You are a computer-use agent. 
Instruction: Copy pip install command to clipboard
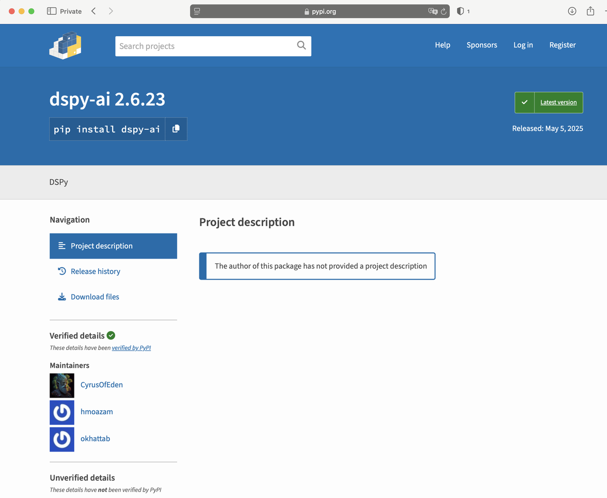click(x=176, y=129)
